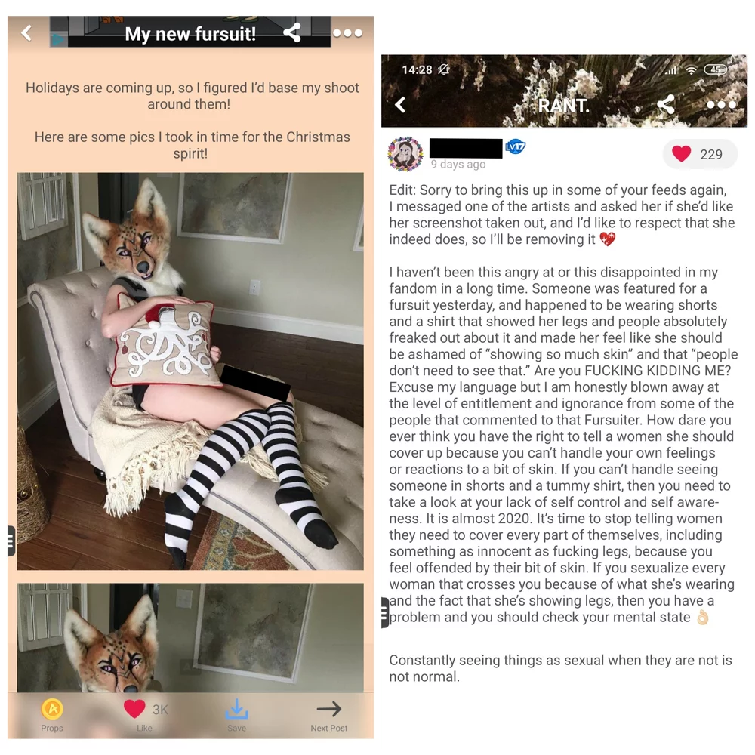Go back from the RANT post

tap(401, 104)
